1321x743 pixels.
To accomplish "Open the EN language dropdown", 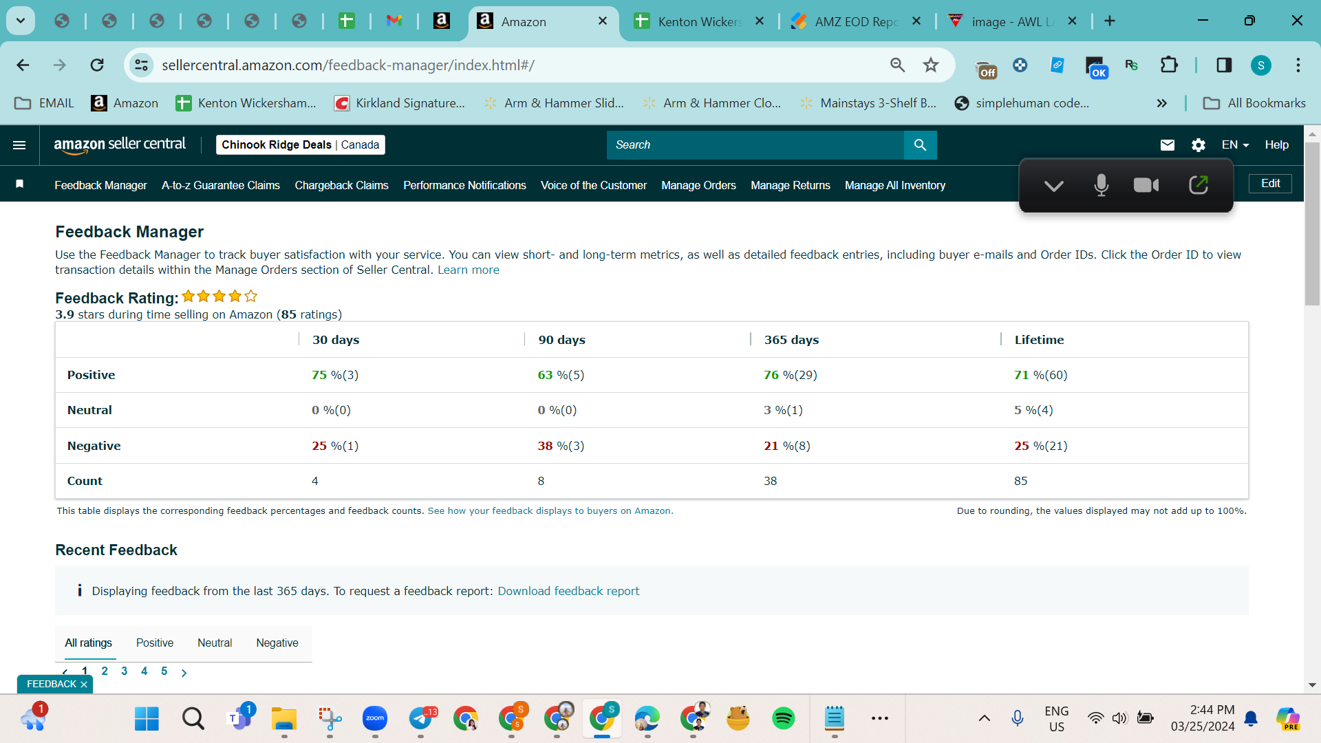I will pos(1235,145).
